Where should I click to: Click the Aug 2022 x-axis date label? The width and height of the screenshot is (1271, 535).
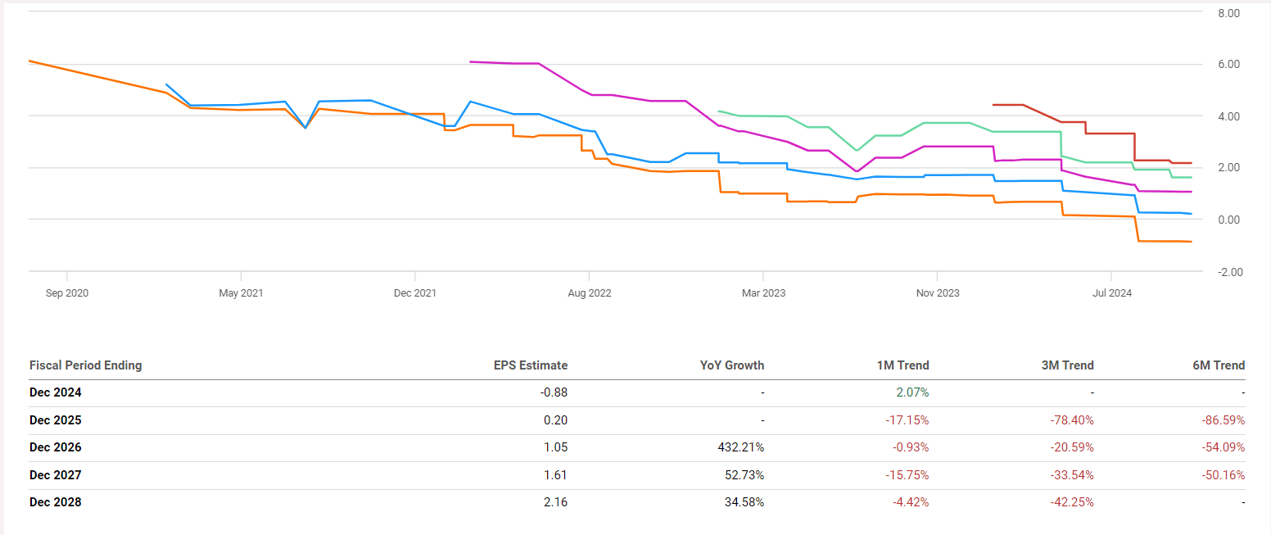(x=589, y=293)
